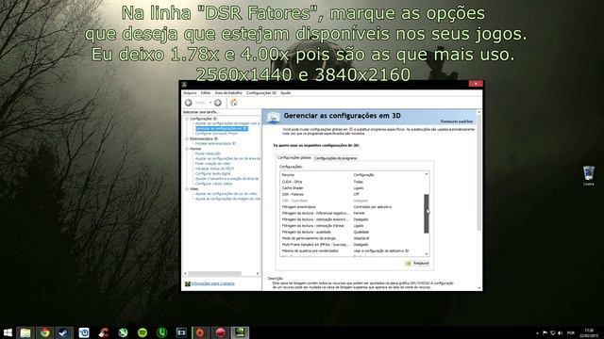
Task: Click the 3D settings header icon beside title
Action: [273, 117]
